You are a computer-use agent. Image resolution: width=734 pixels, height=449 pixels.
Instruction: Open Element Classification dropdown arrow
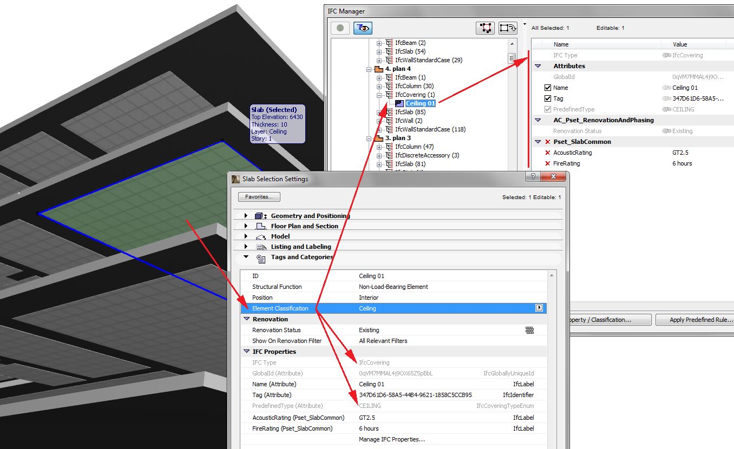coord(539,308)
